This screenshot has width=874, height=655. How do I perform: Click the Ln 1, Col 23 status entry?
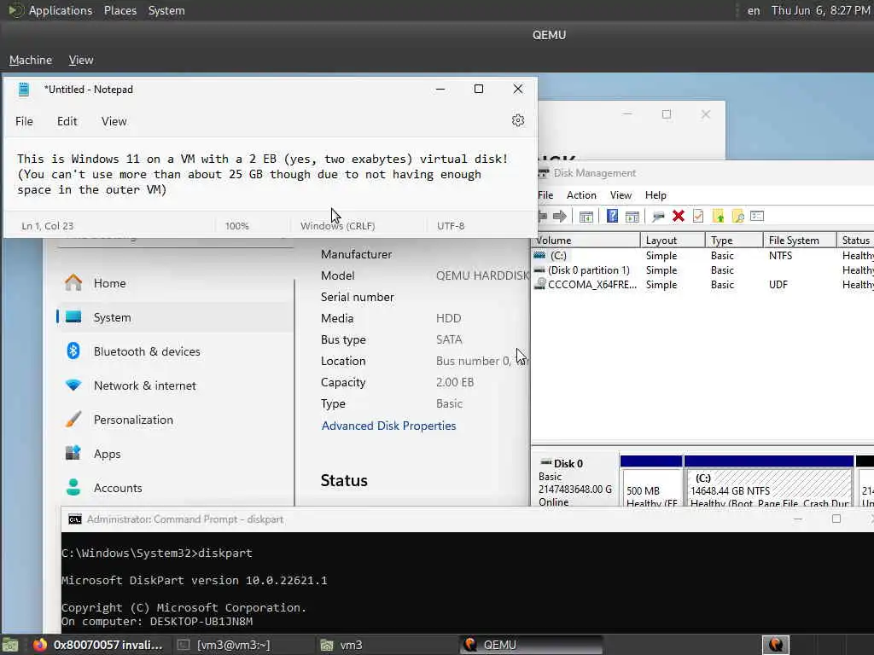coord(48,225)
